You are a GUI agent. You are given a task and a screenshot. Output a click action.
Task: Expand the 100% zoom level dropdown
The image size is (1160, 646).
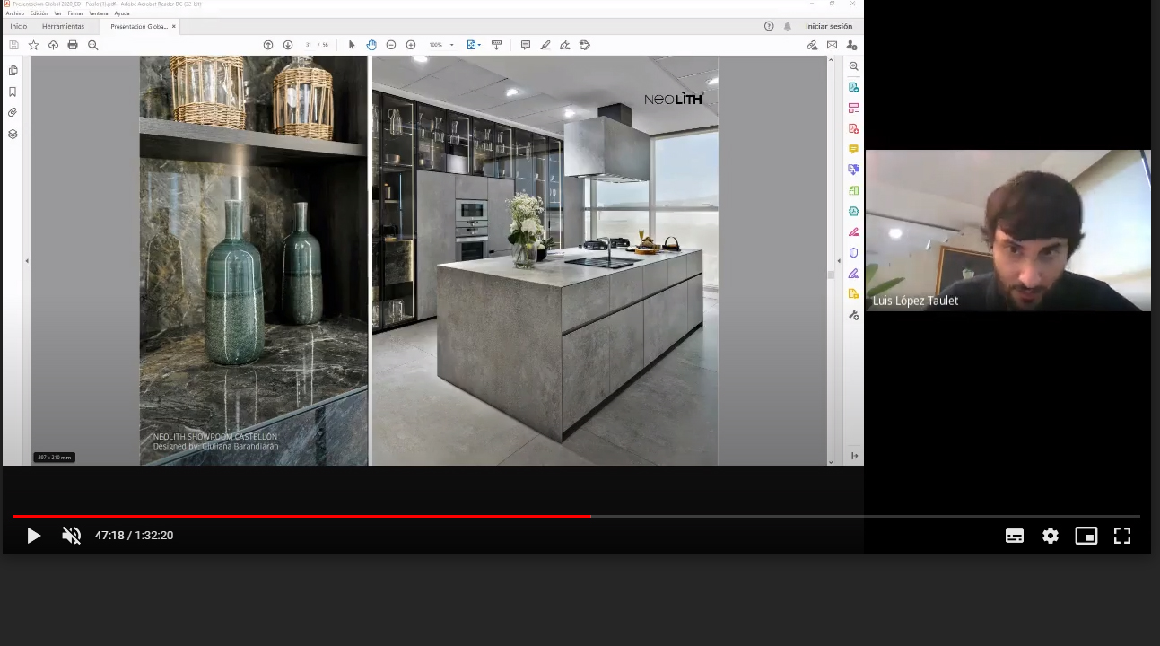click(x=451, y=45)
